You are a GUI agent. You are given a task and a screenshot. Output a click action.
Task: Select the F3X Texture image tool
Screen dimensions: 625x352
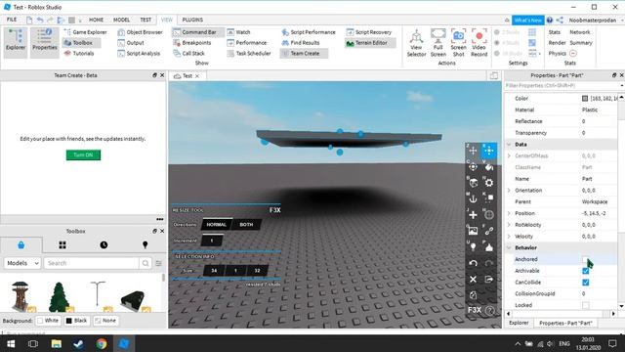(x=473, y=231)
